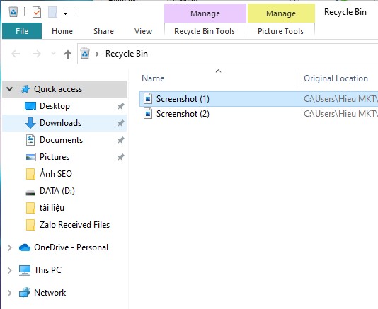
Task: Click the Forward arrow navigation button
Action: [x=37, y=54]
